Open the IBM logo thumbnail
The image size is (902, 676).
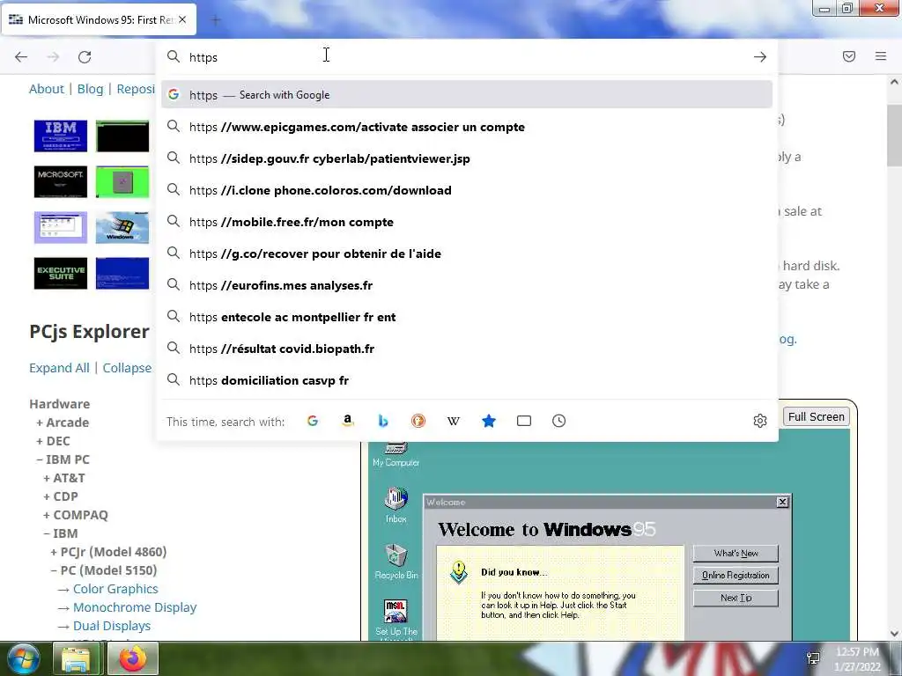pos(61,136)
